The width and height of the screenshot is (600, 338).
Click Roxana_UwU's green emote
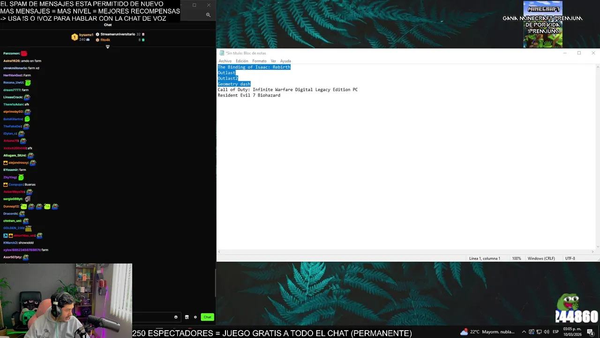(x=28, y=83)
